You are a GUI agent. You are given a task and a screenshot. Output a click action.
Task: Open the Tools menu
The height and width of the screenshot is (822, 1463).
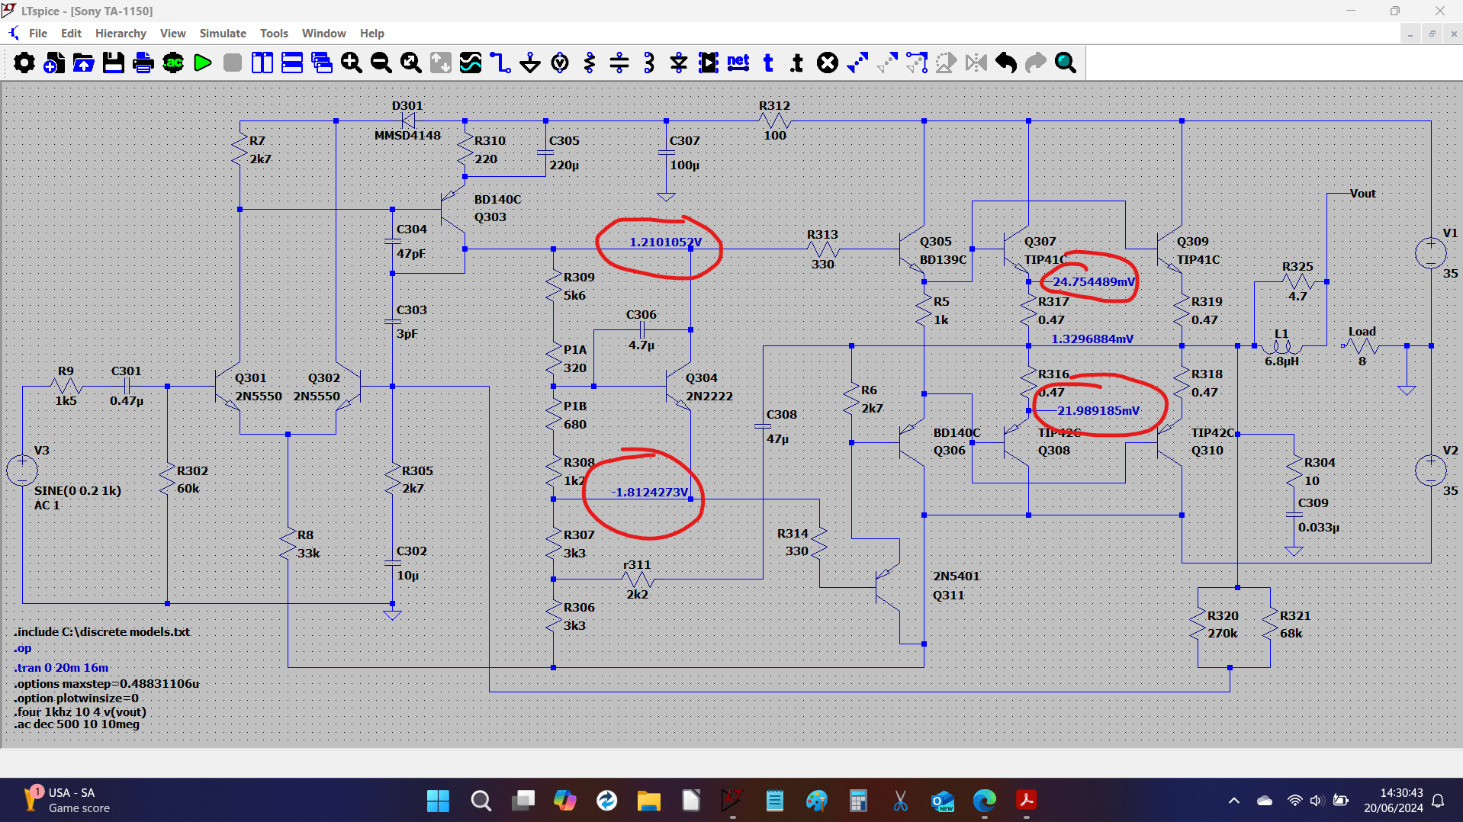[274, 34]
